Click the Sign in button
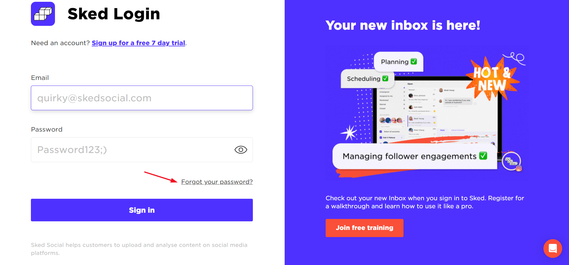 tap(142, 210)
